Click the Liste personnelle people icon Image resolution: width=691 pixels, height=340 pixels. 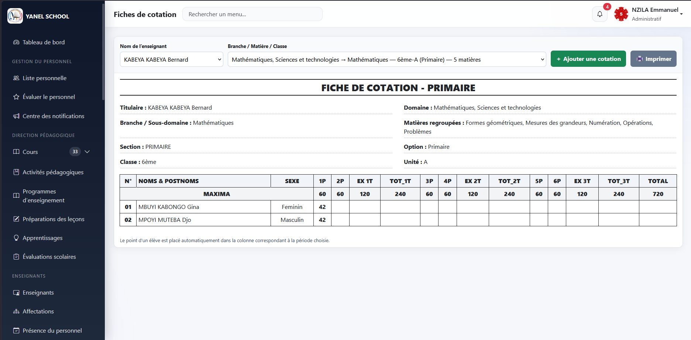click(16, 78)
